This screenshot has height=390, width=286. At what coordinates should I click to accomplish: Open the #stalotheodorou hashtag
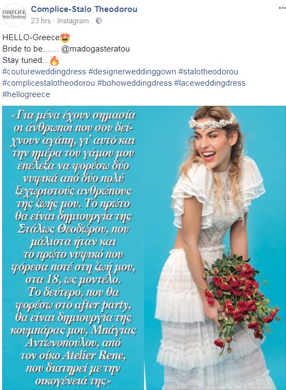pyautogui.click(x=208, y=72)
